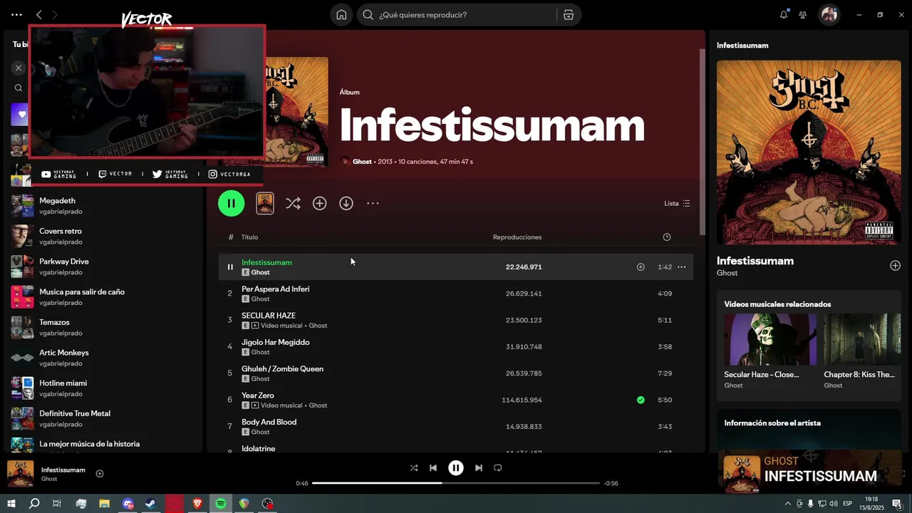Viewport: 912px width, 513px height.
Task: Add now playing song via bottom-left plus icon
Action: point(100,474)
